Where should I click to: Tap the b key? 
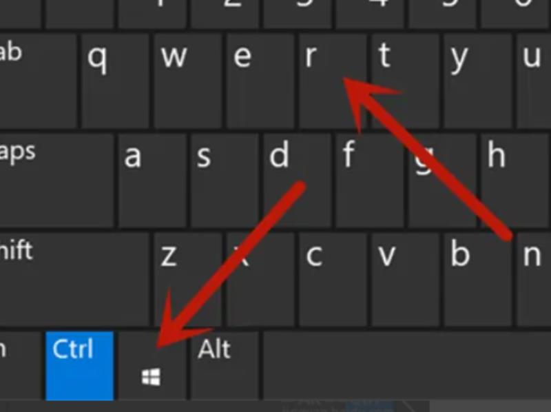(477, 280)
